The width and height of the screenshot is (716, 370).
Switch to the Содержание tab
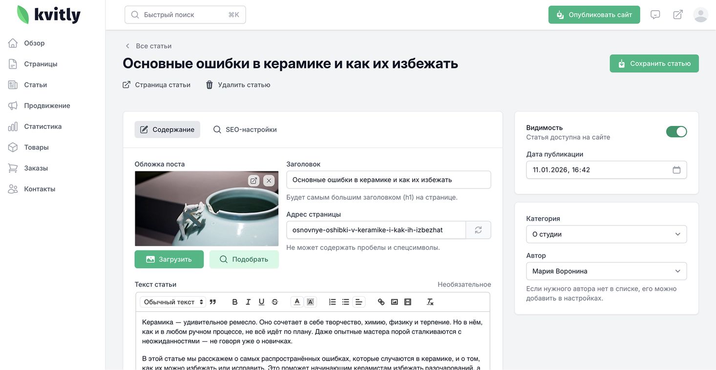point(168,129)
